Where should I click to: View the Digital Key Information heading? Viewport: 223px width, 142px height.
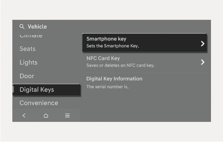114,79
